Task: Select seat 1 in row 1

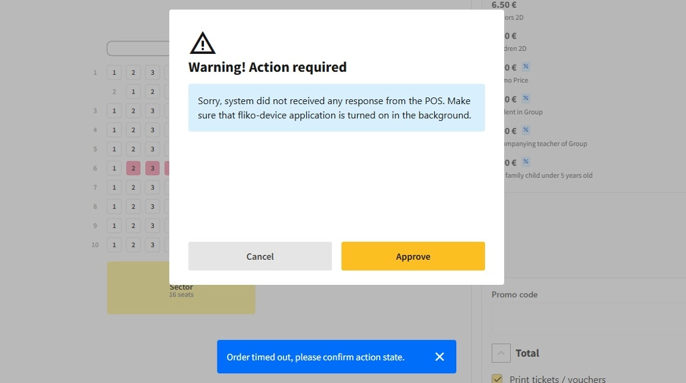Action: [x=114, y=72]
